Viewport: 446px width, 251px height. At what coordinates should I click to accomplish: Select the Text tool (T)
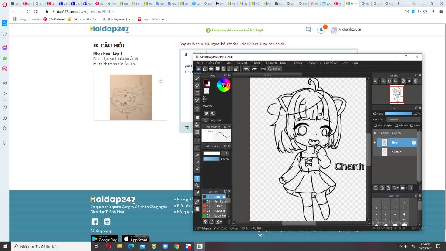(197, 178)
